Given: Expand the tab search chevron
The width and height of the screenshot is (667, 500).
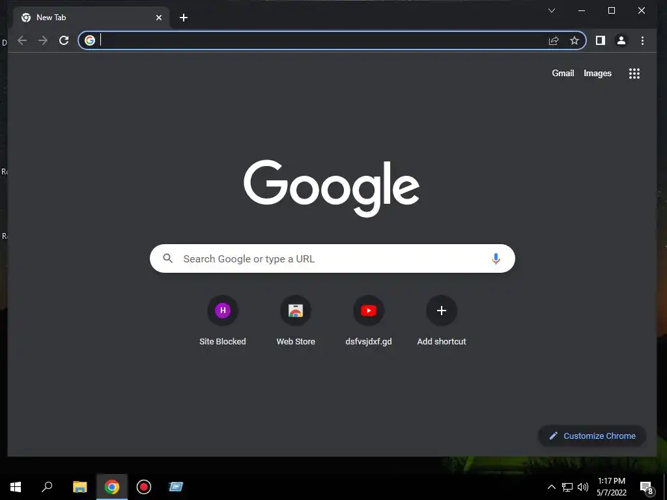Looking at the screenshot, I should click(x=552, y=10).
